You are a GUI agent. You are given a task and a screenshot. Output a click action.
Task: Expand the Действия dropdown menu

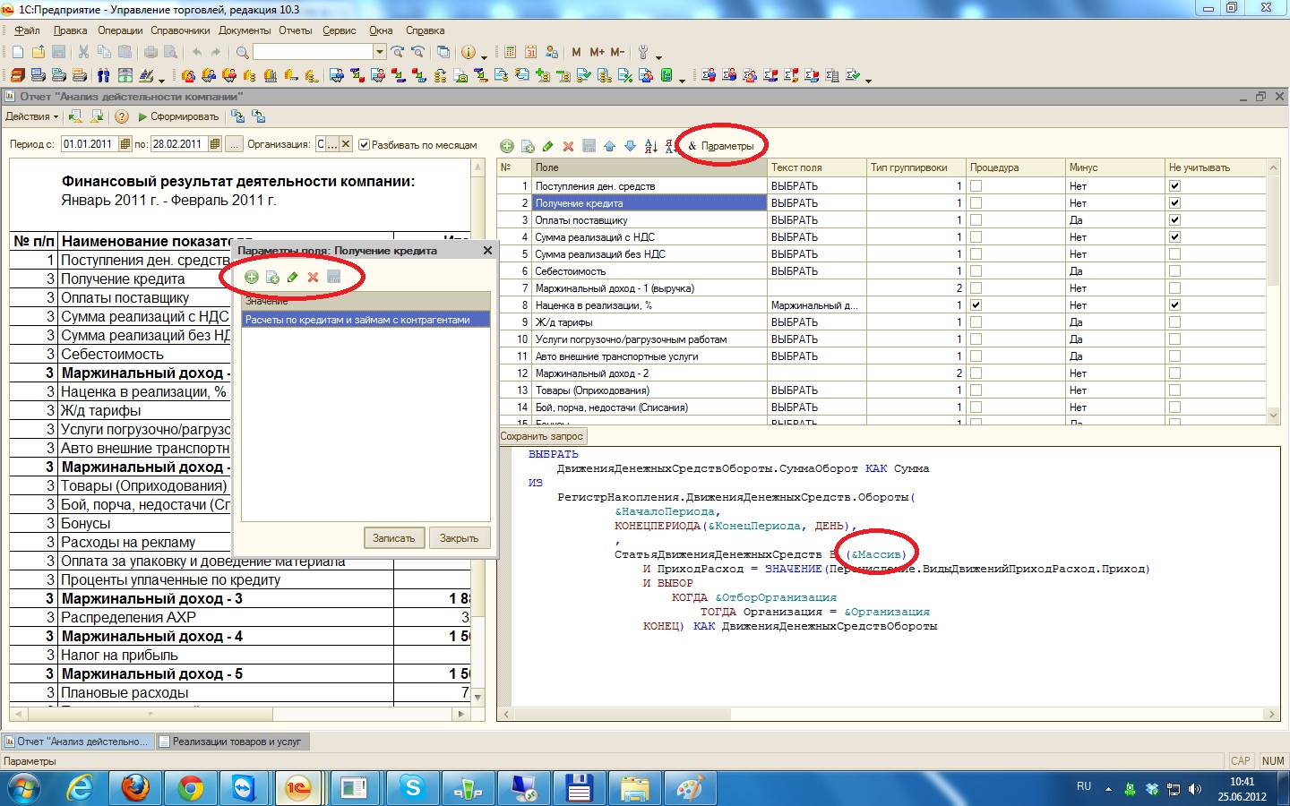(31, 116)
